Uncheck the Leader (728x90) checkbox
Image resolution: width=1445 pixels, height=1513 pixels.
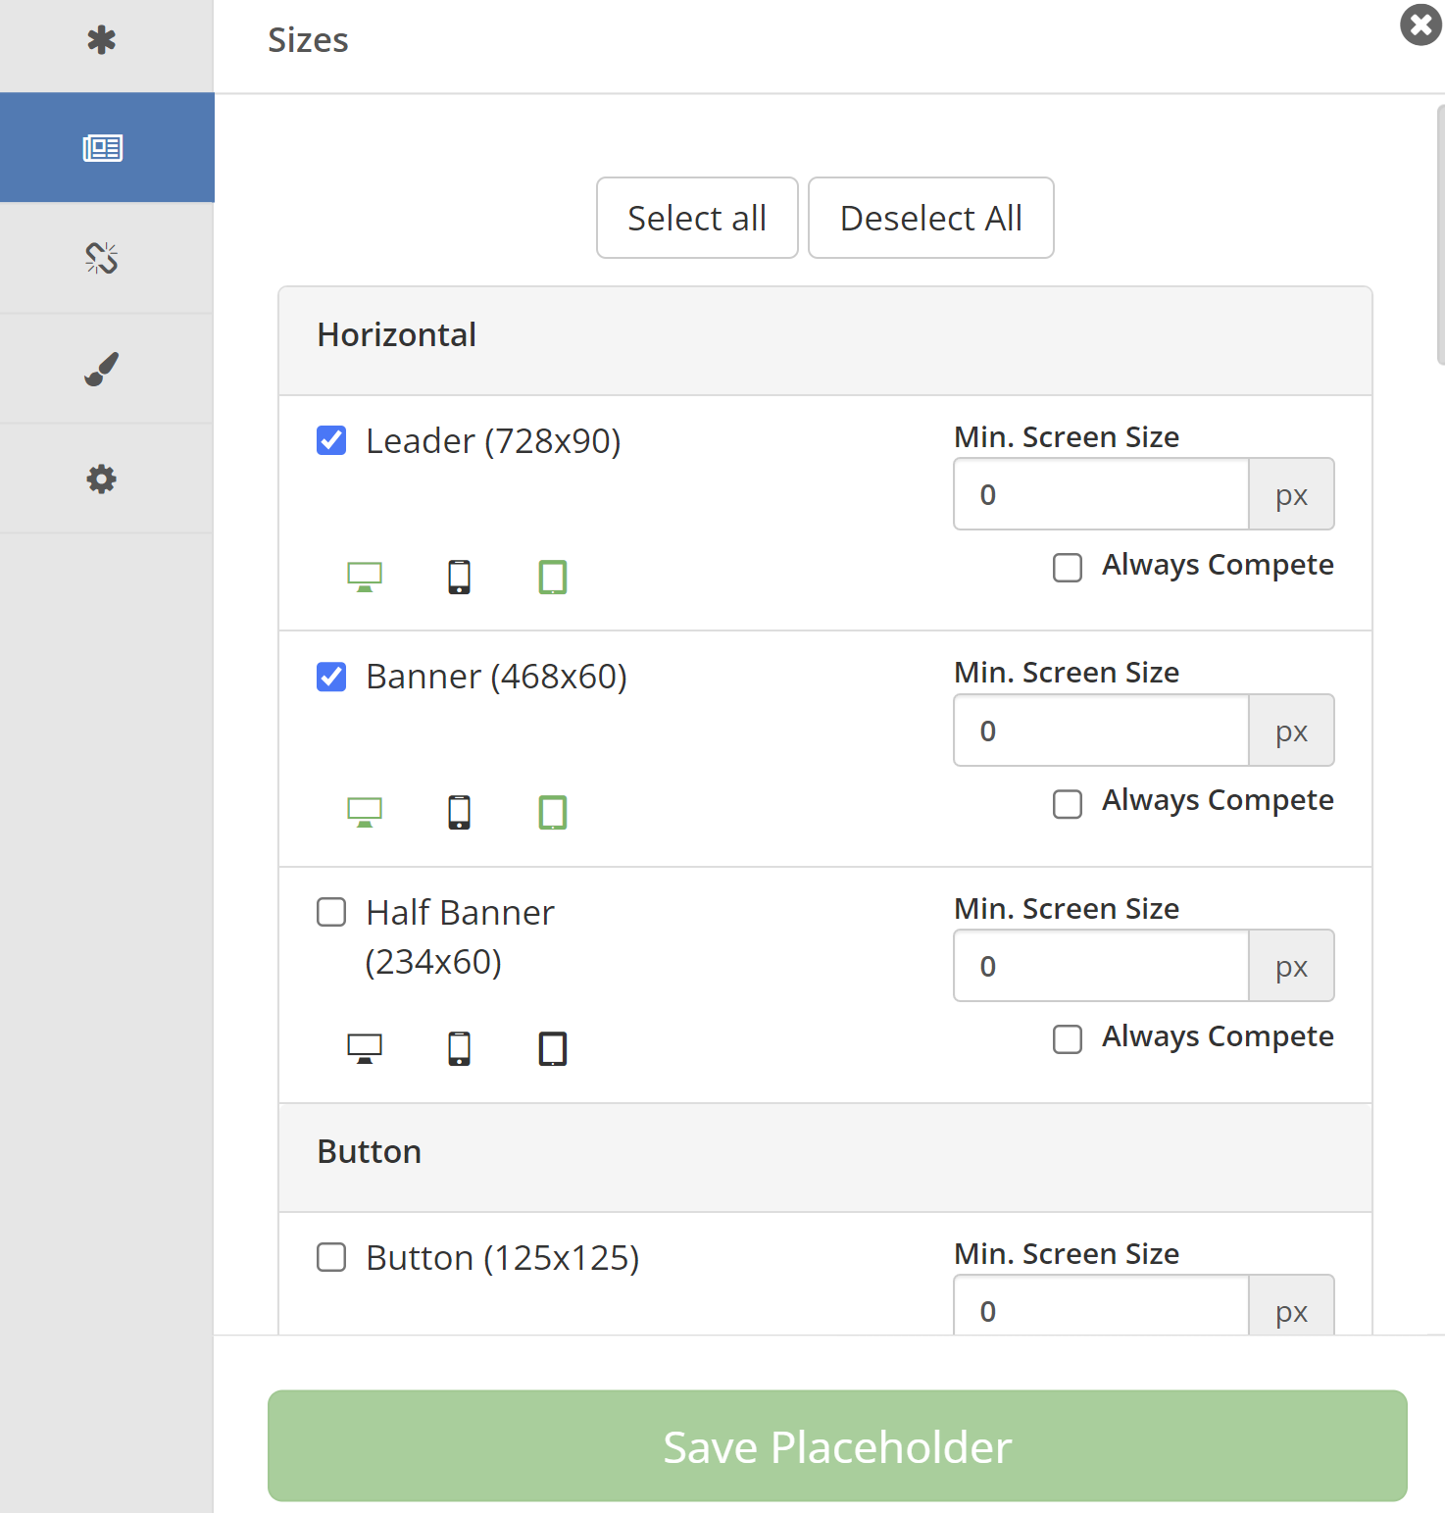click(331, 441)
